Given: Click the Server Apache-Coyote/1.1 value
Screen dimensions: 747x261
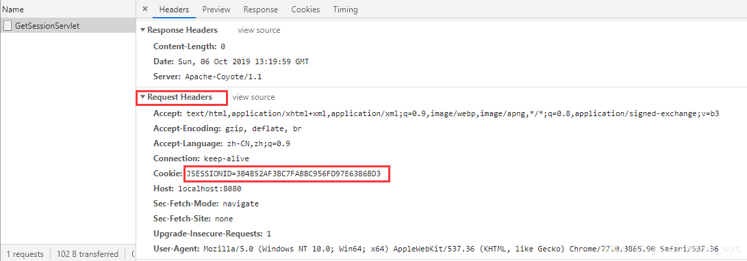Looking at the screenshot, I should click(x=223, y=77).
